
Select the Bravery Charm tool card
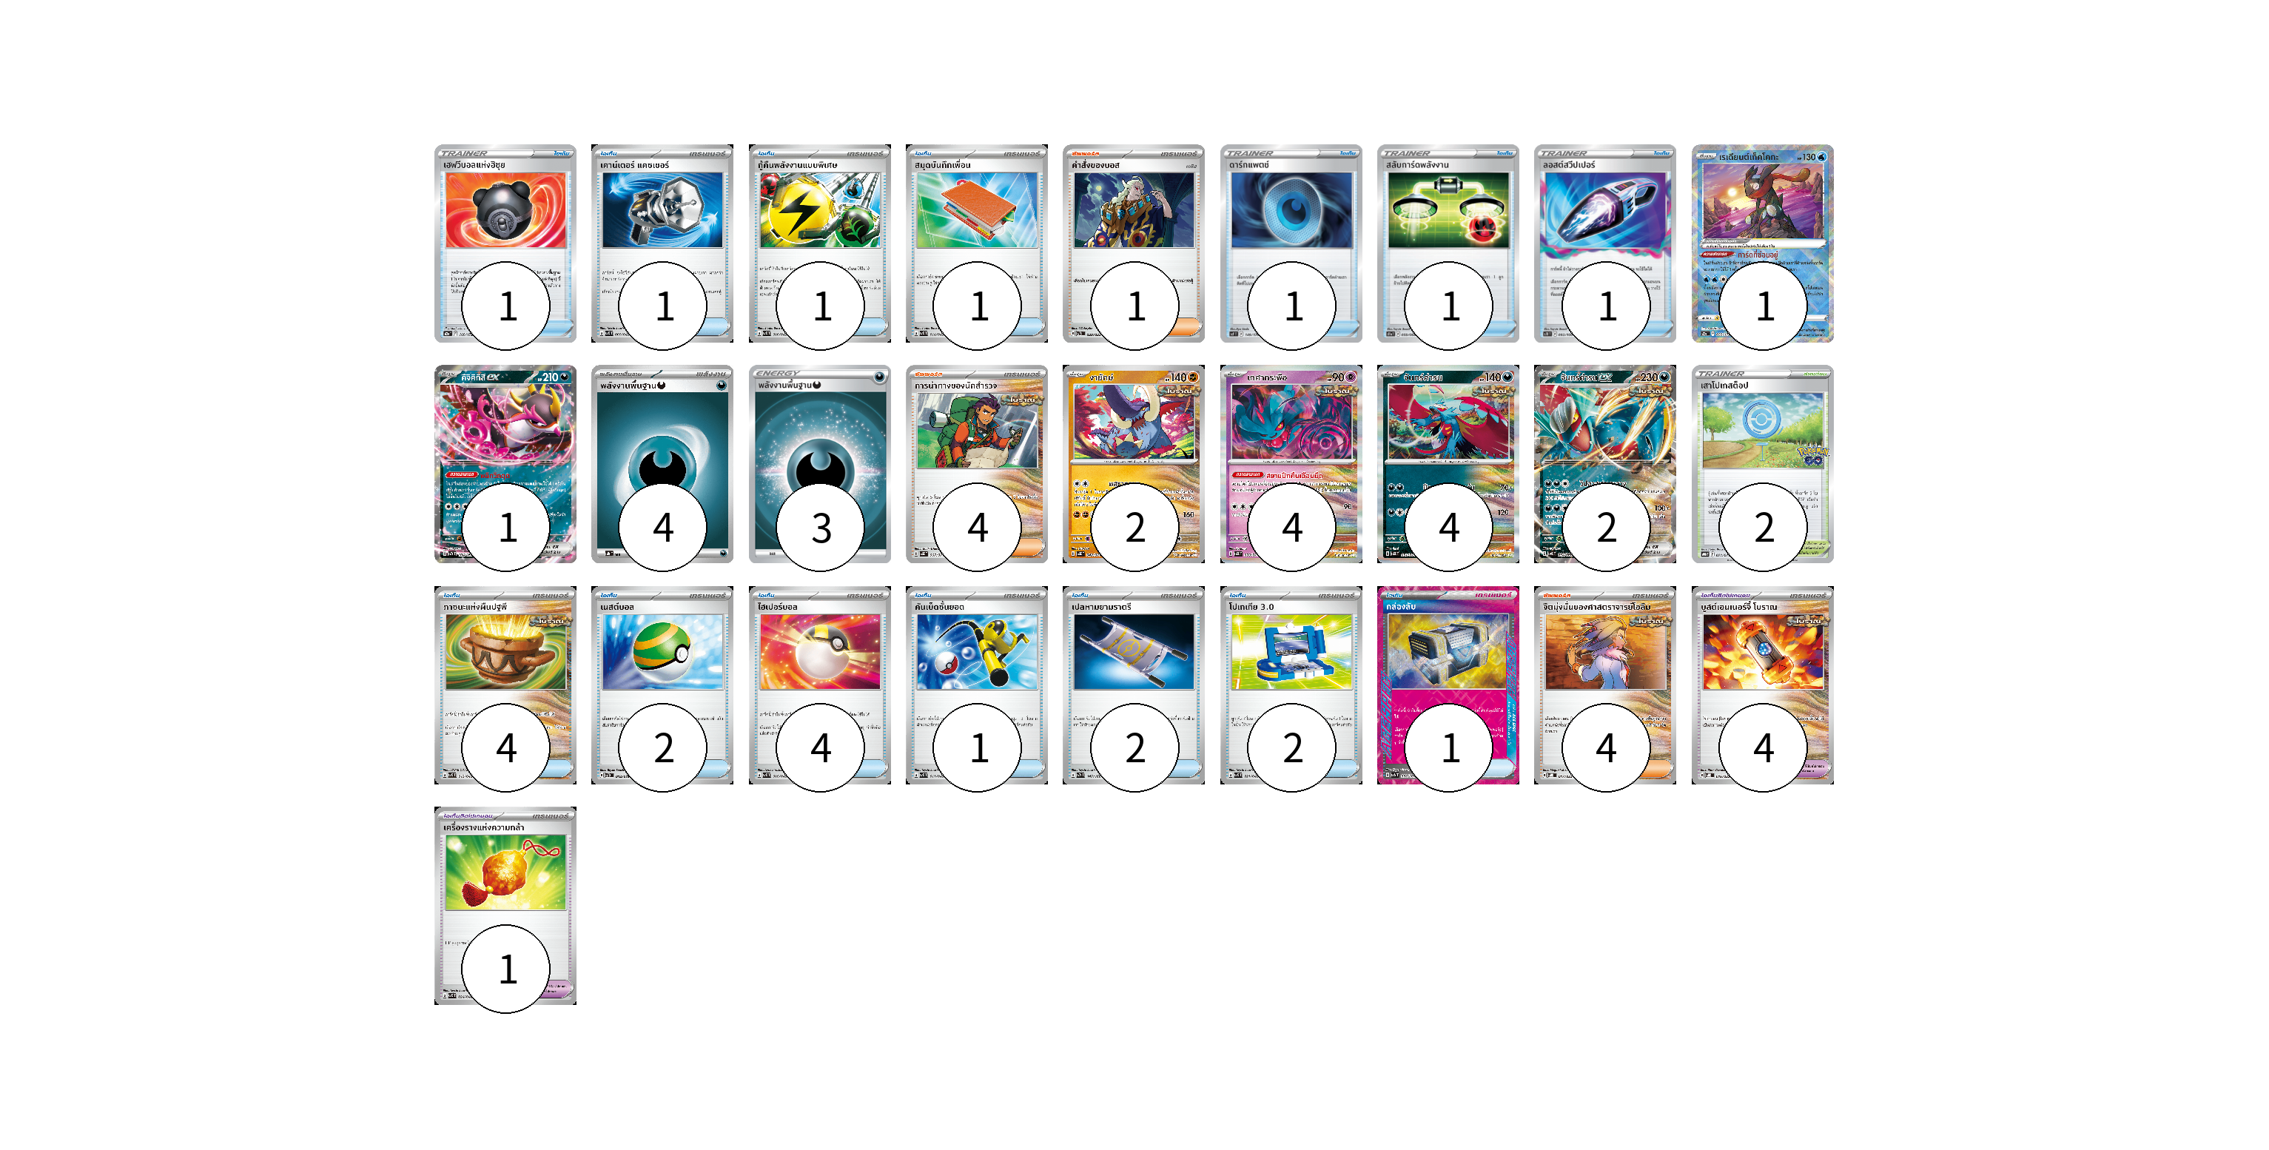pos(505,905)
